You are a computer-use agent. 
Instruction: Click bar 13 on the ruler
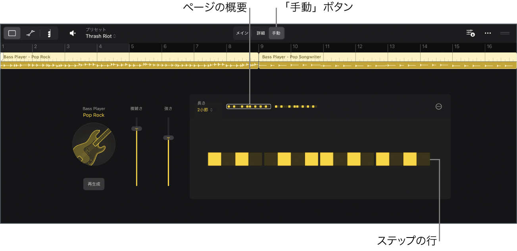tap(392, 46)
